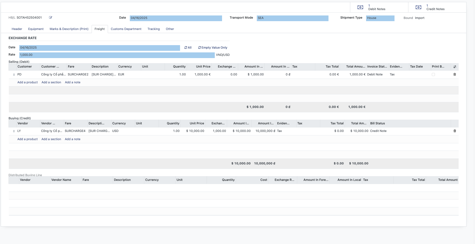Delete the LY buying line
Viewport: 476px width, 244px height.
455,131
